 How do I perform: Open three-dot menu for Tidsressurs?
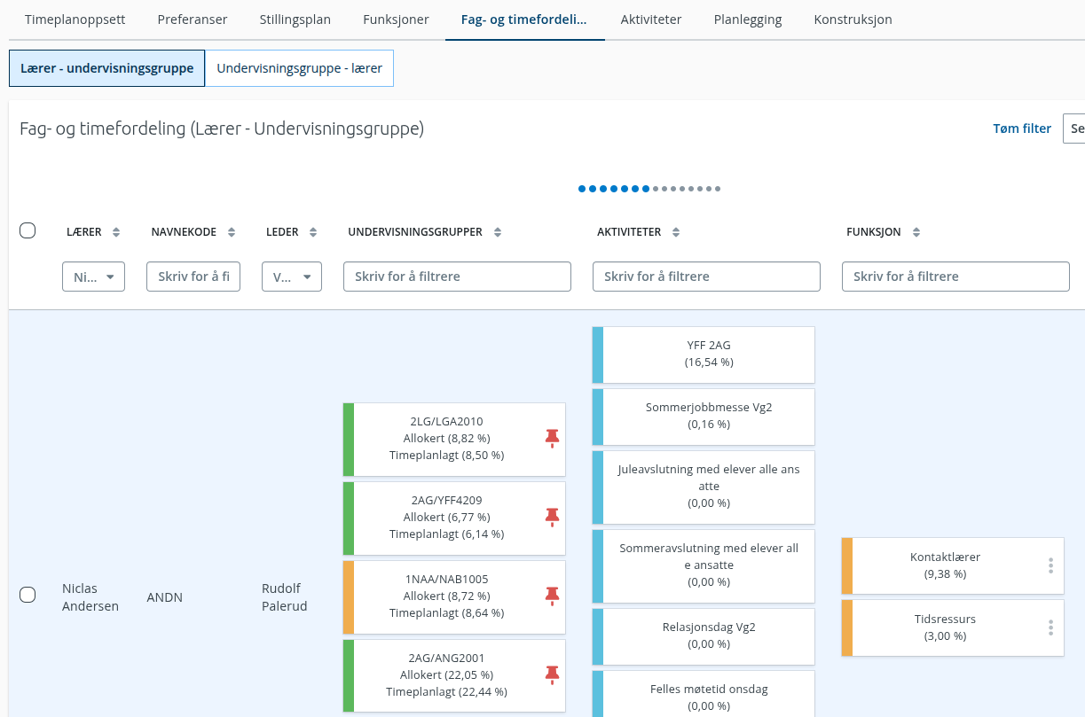tap(1050, 627)
